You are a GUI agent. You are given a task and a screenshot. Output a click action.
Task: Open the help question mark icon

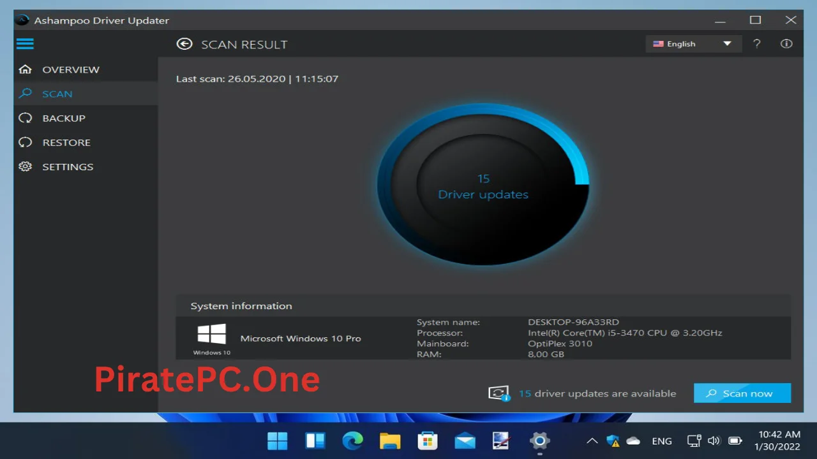(757, 44)
